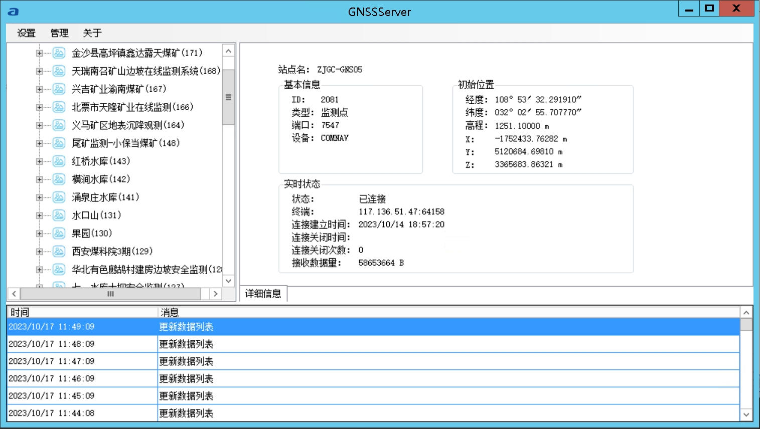Expand the 兴吉矿业渝南煤矿(167) node
This screenshot has height=429, width=760.
pyautogui.click(x=39, y=89)
